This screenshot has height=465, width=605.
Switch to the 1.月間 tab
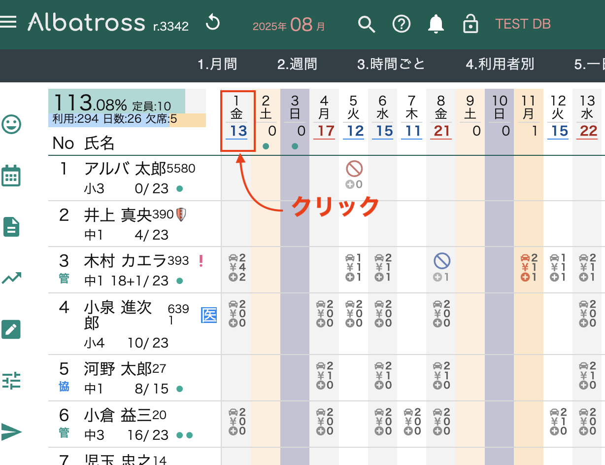[217, 64]
